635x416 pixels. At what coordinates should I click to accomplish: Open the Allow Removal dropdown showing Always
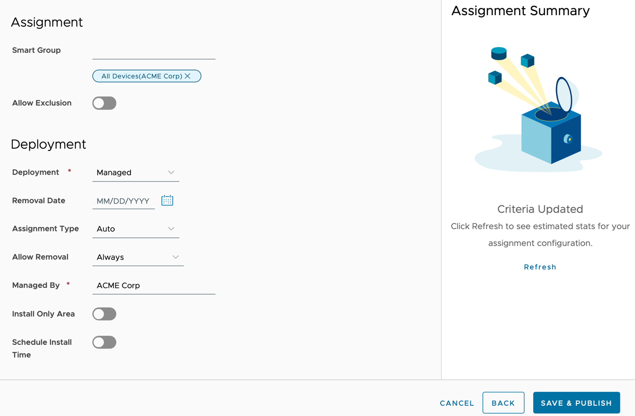pos(133,257)
